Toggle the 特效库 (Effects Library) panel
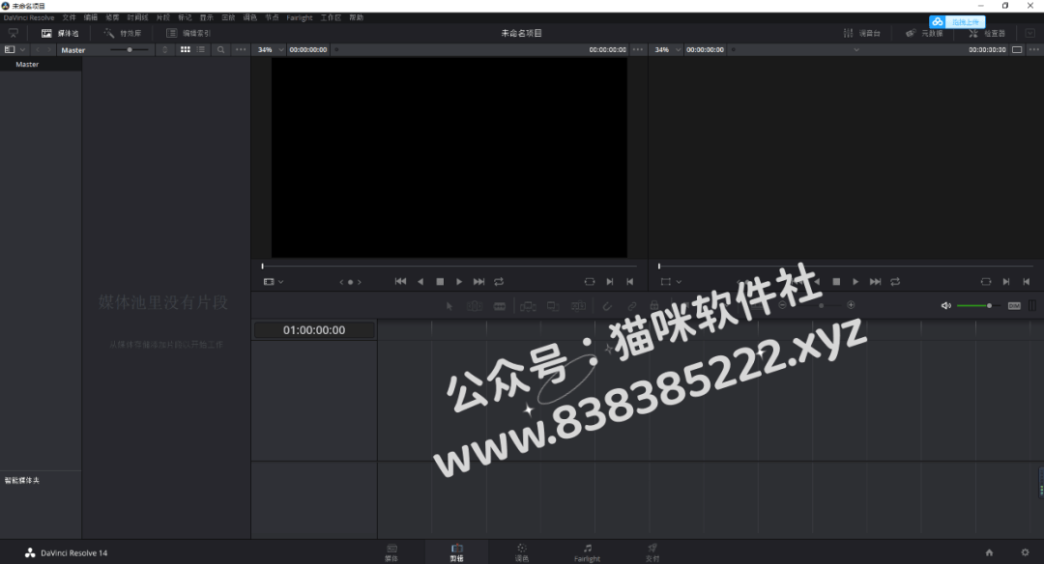The width and height of the screenshot is (1044, 564). [123, 33]
